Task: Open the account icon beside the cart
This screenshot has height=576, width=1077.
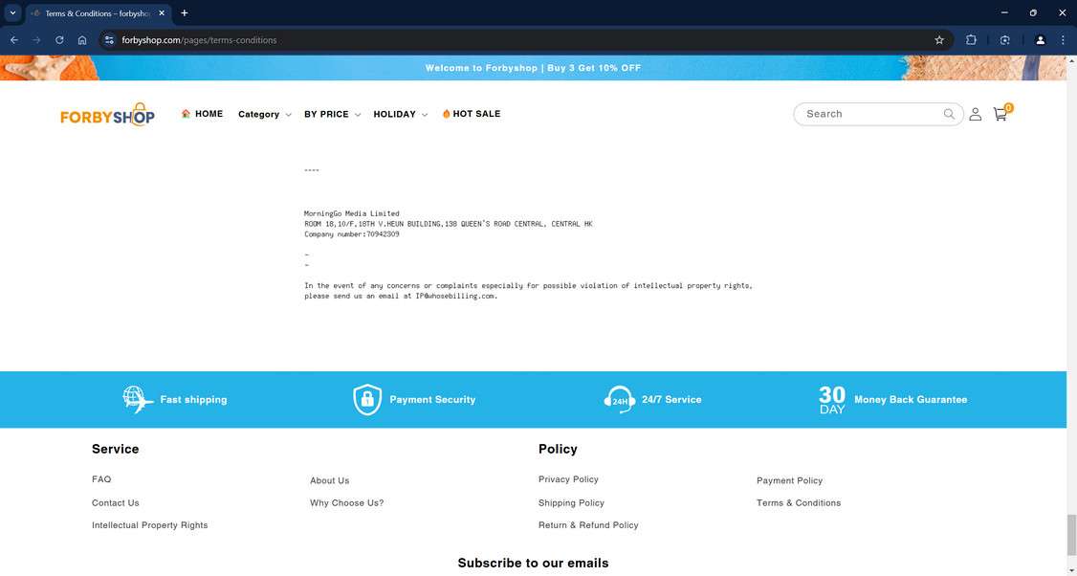Action: coord(975,114)
